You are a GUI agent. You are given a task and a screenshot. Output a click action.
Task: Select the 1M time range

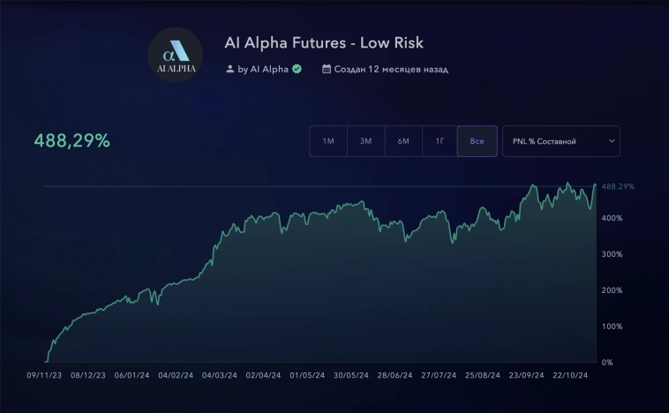click(x=328, y=141)
